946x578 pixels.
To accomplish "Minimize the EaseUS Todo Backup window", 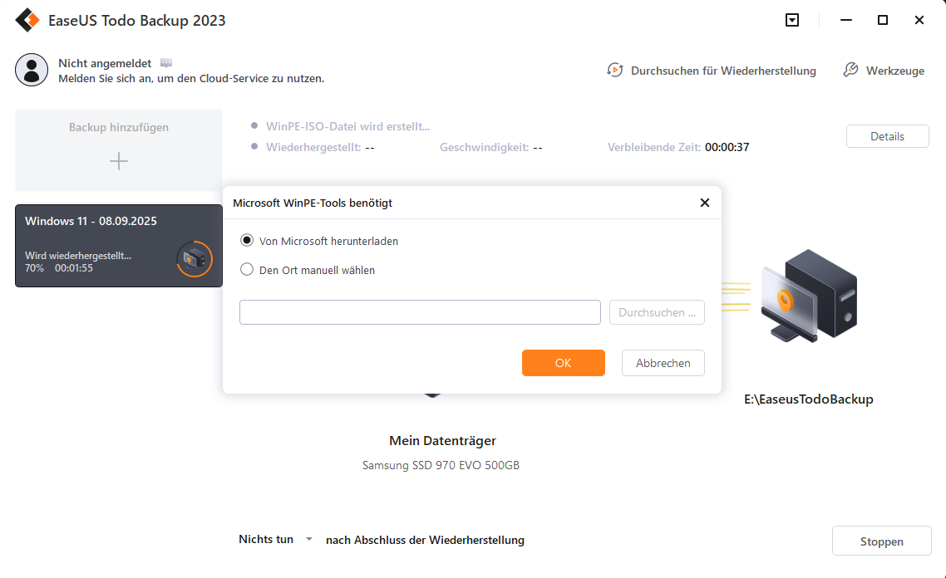I will pyautogui.click(x=846, y=20).
